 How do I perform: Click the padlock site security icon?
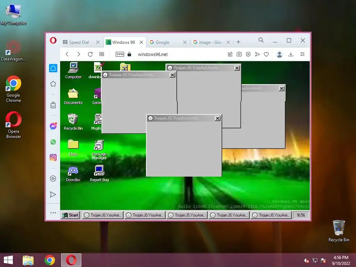129,54
